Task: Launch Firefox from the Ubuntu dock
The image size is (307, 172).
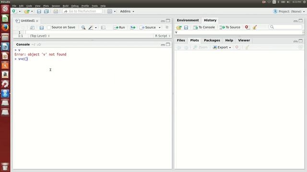Action: pos(5,28)
